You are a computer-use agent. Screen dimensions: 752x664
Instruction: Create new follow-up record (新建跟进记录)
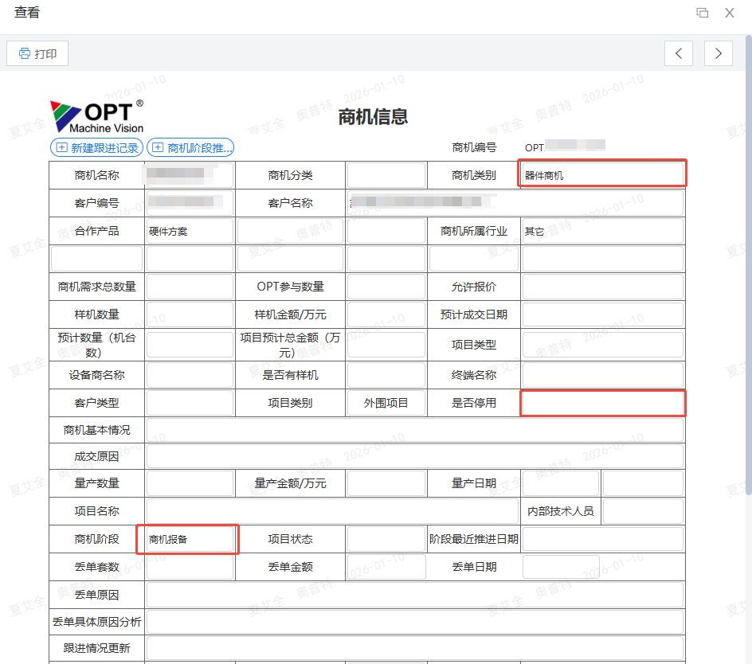96,147
